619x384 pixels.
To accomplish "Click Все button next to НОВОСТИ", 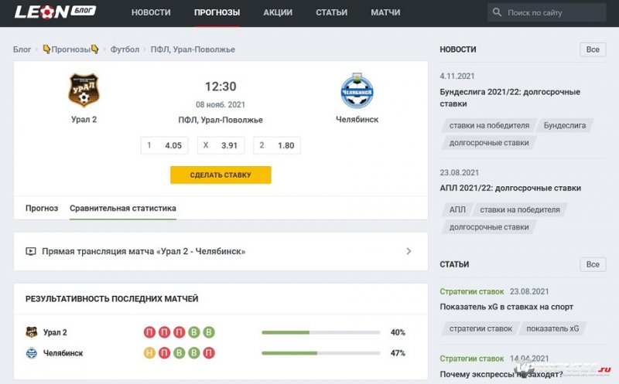I will tap(593, 49).
